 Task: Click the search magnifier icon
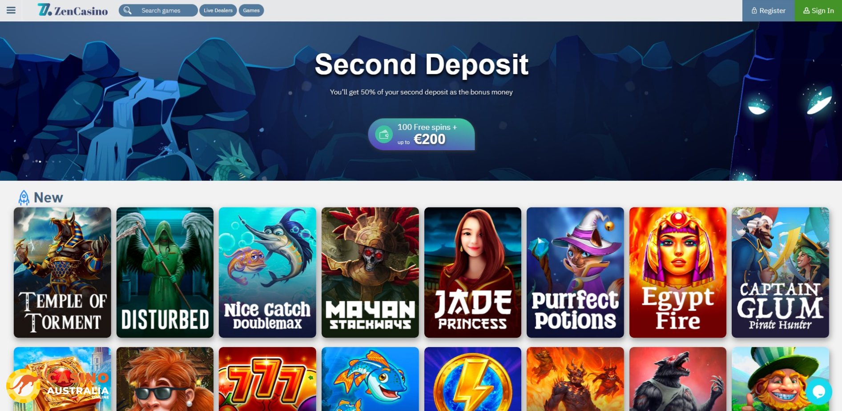128,10
